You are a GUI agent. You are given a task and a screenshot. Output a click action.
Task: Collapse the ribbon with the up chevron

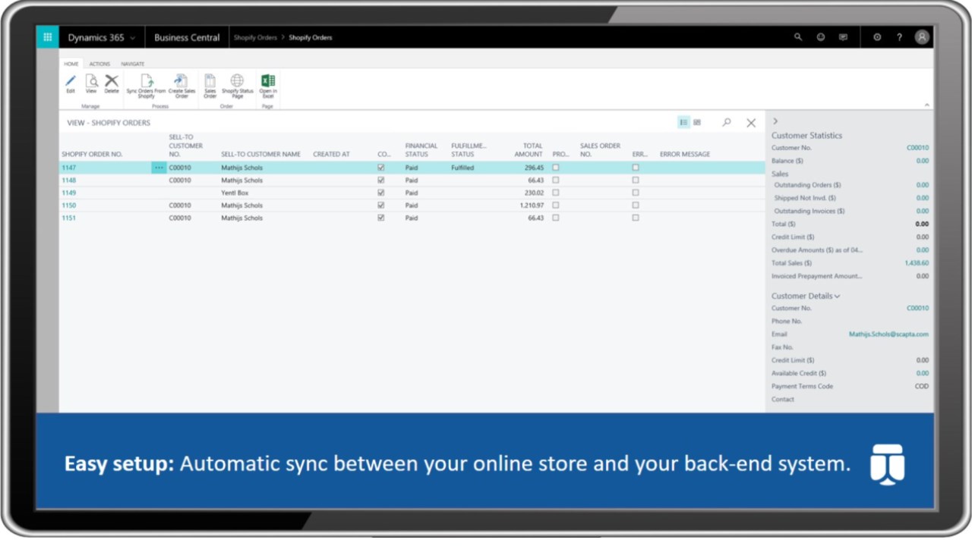(x=926, y=105)
